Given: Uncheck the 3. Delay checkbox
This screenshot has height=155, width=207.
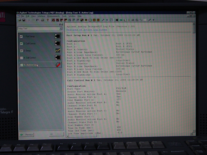Looking at the screenshot, I should pos(21,51).
